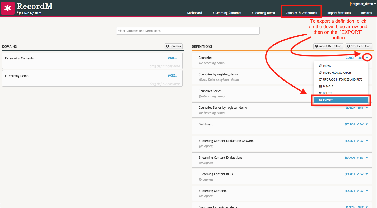Open MORE... for E-learning Demo domain

(x=173, y=75)
